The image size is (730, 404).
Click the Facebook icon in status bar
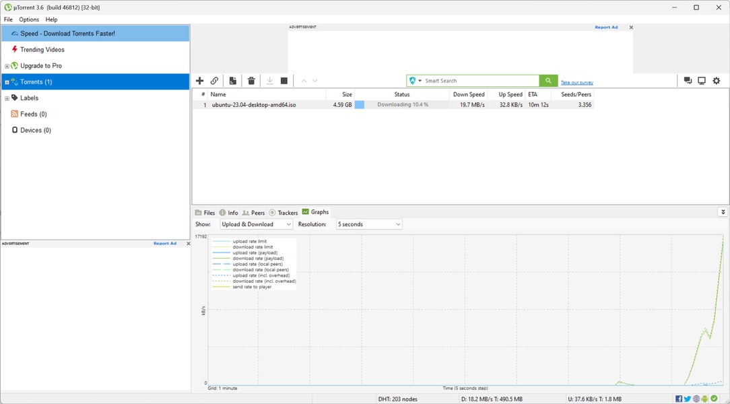click(x=679, y=399)
